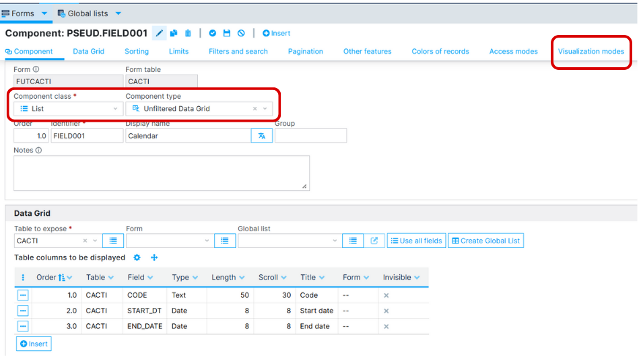Open the row menu for the CODE field
This screenshot has width=641, height=359.
(23, 295)
